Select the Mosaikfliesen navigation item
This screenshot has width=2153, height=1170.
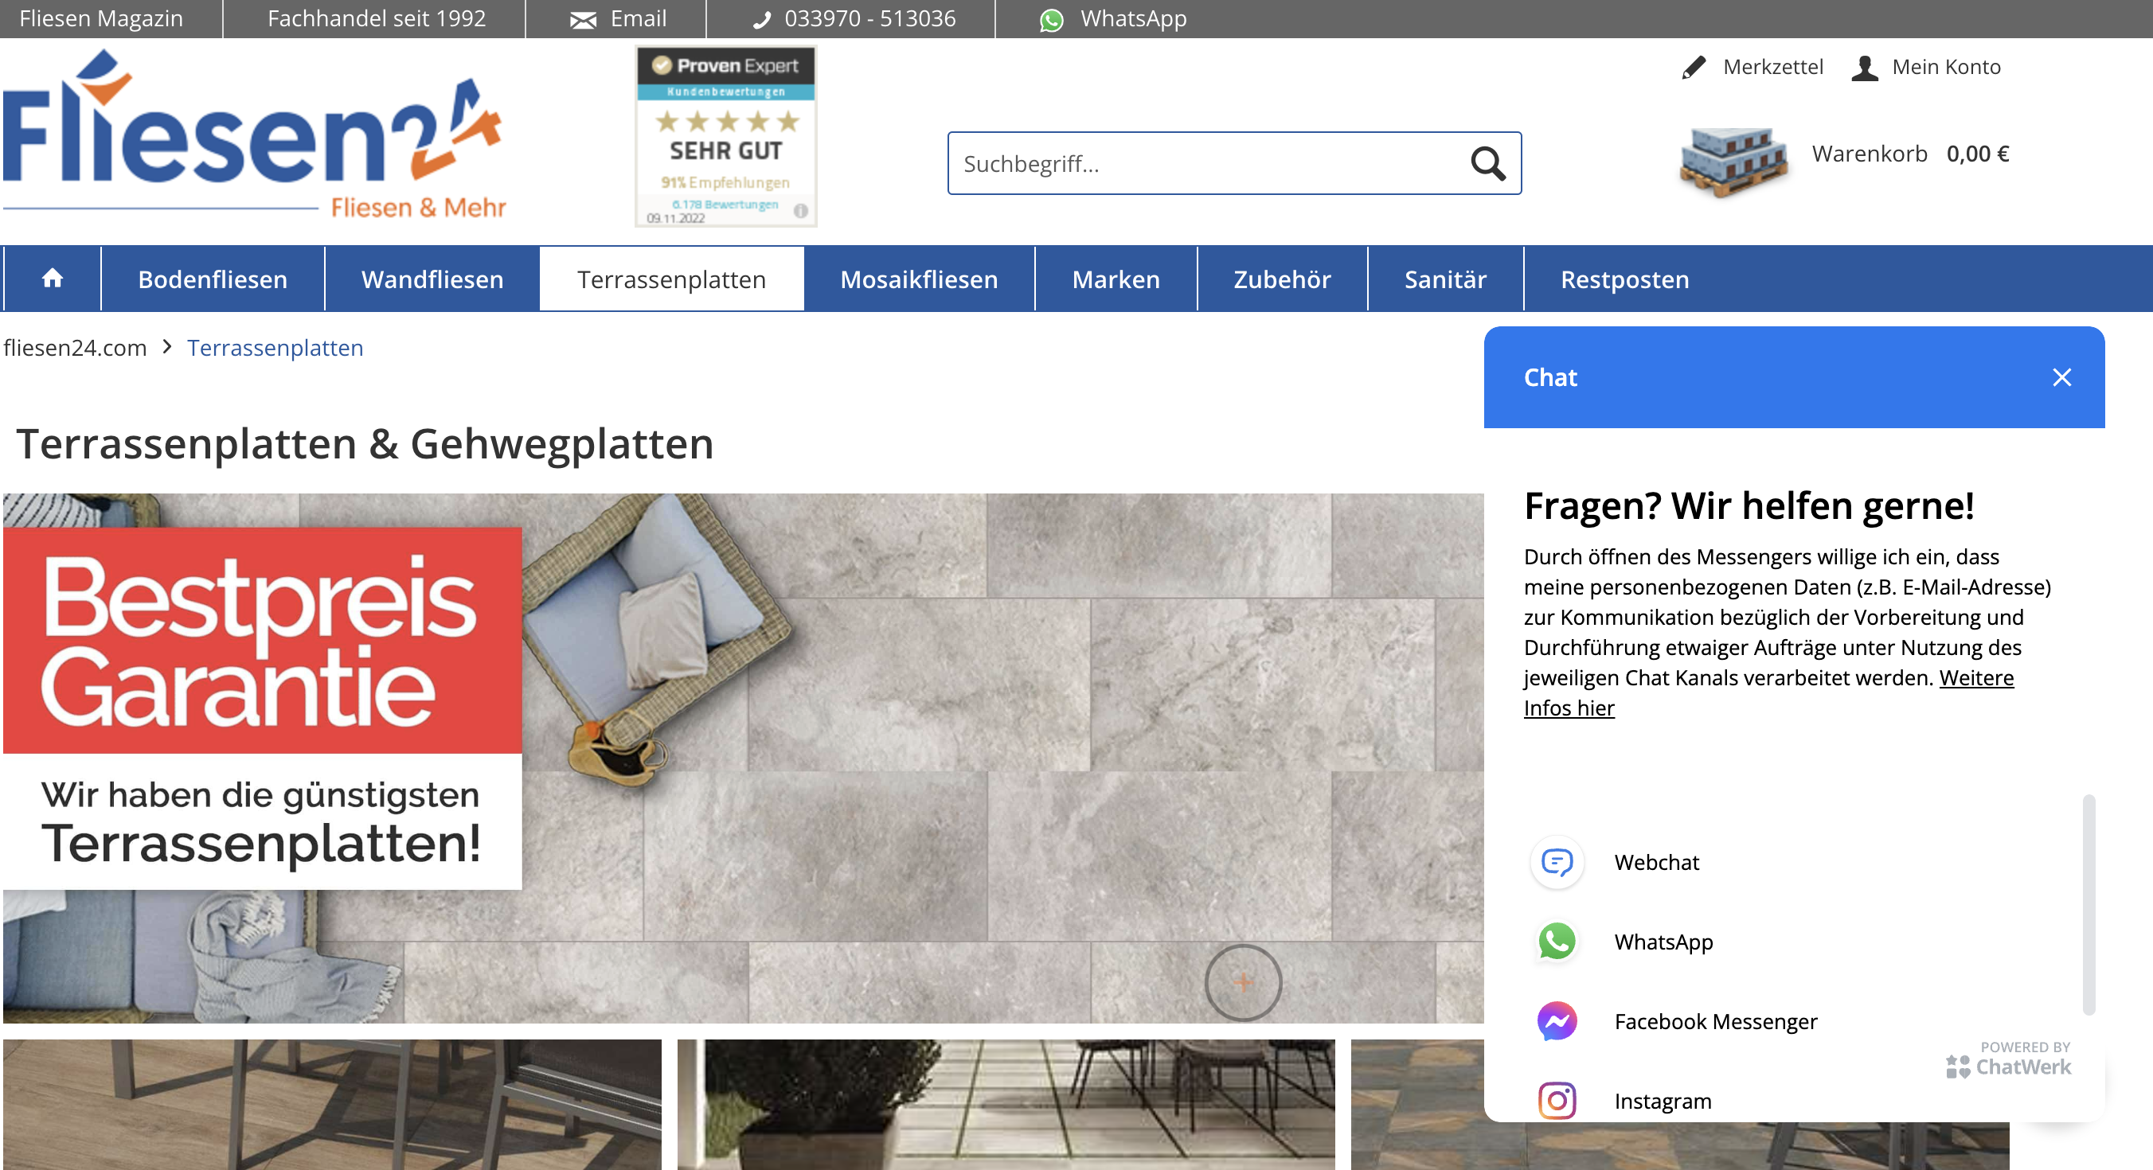(919, 279)
